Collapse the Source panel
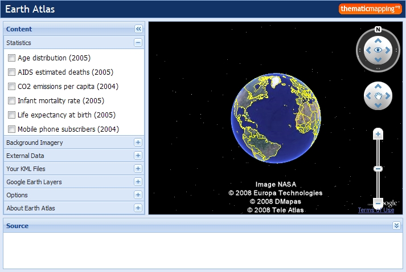Image resolution: width=406 pixels, height=272 pixels. pyautogui.click(x=396, y=226)
